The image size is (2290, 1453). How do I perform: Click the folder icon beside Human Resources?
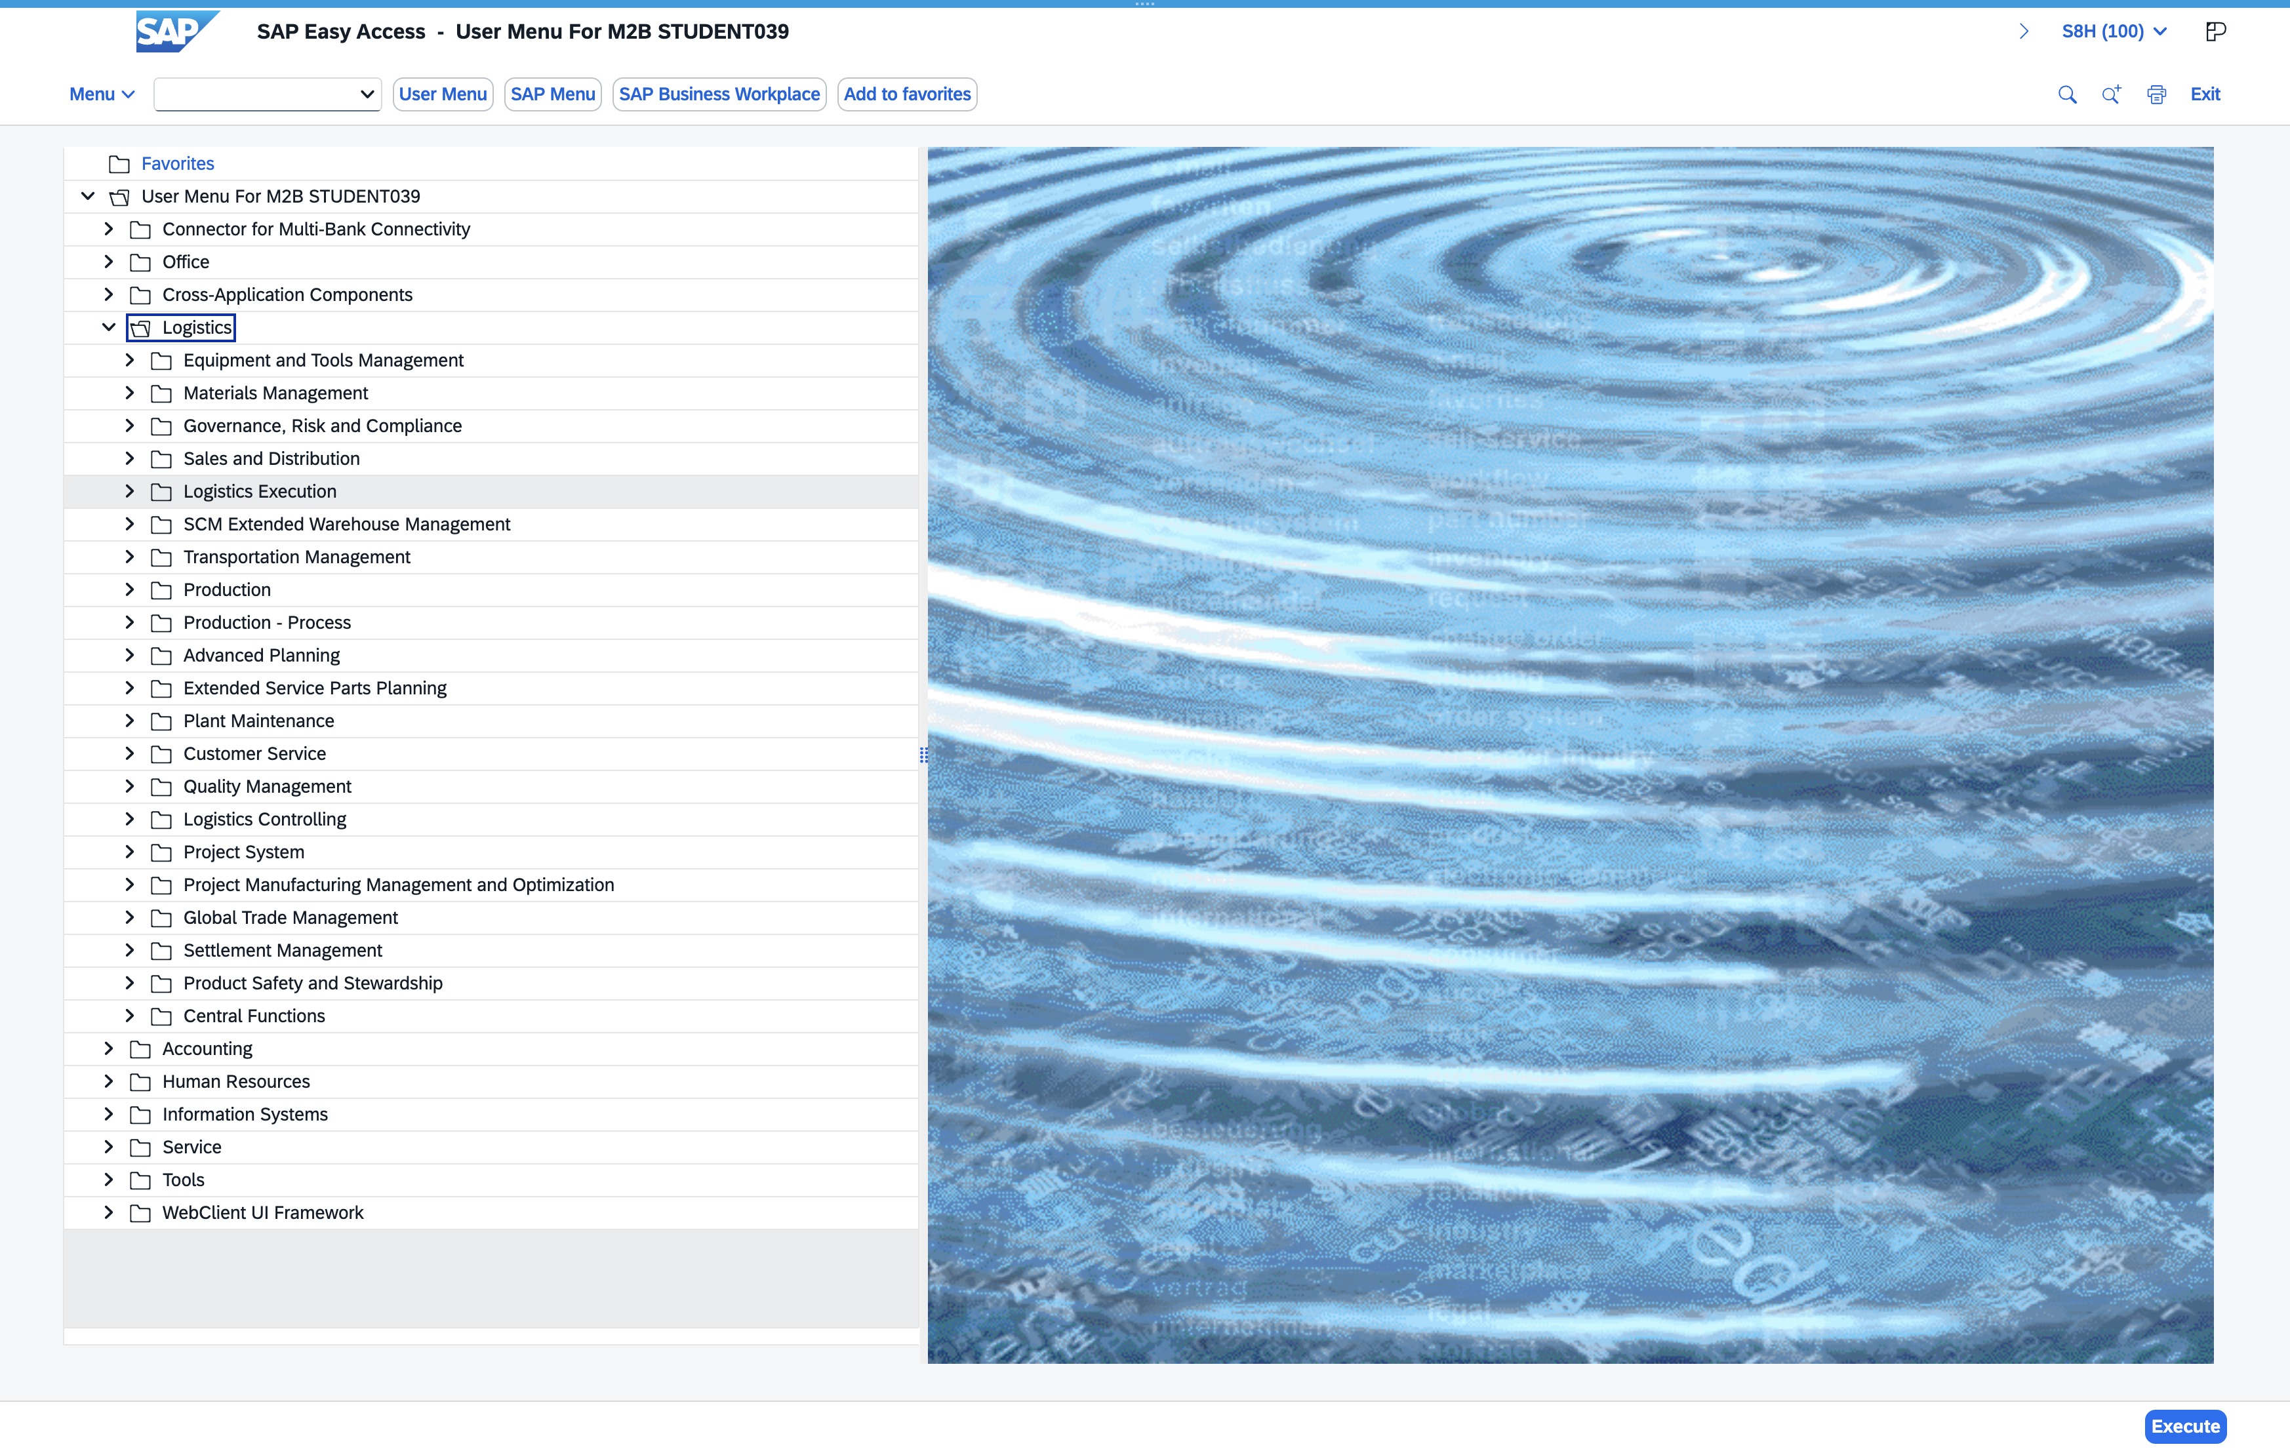point(141,1082)
